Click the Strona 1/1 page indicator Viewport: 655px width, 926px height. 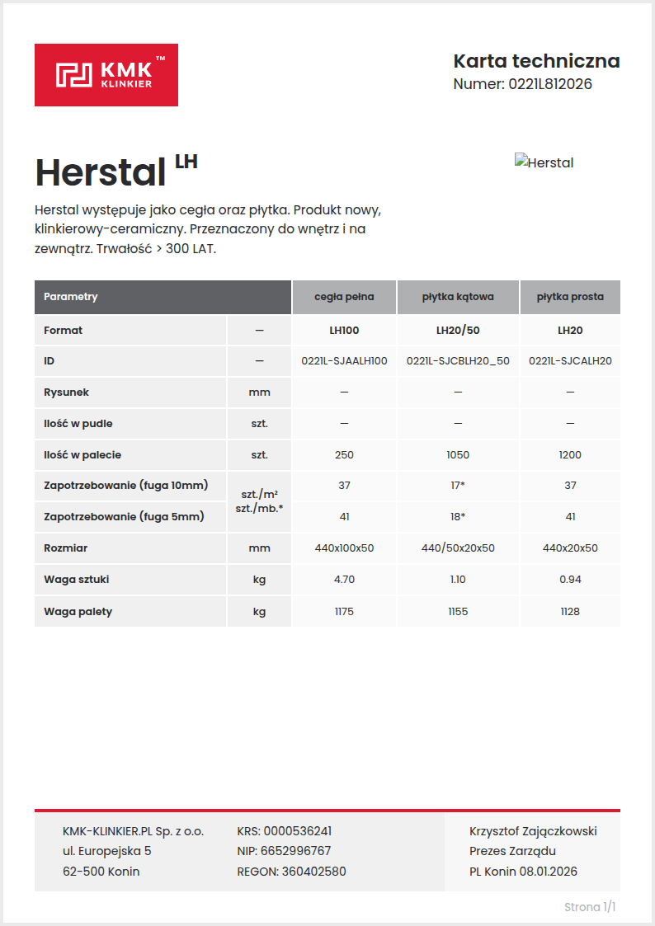[x=590, y=906]
